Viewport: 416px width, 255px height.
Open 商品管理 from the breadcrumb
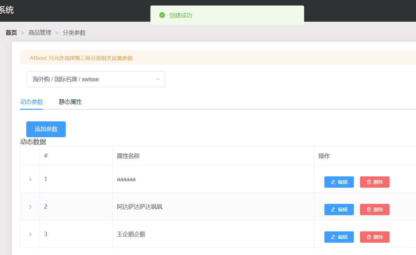(x=39, y=32)
